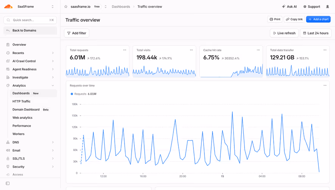
Task: Expand Agent Readiness chevron
Action: pyautogui.click(x=53, y=69)
